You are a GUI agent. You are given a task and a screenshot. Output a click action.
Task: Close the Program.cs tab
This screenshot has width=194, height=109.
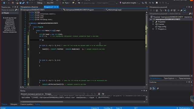[x=58, y=7]
